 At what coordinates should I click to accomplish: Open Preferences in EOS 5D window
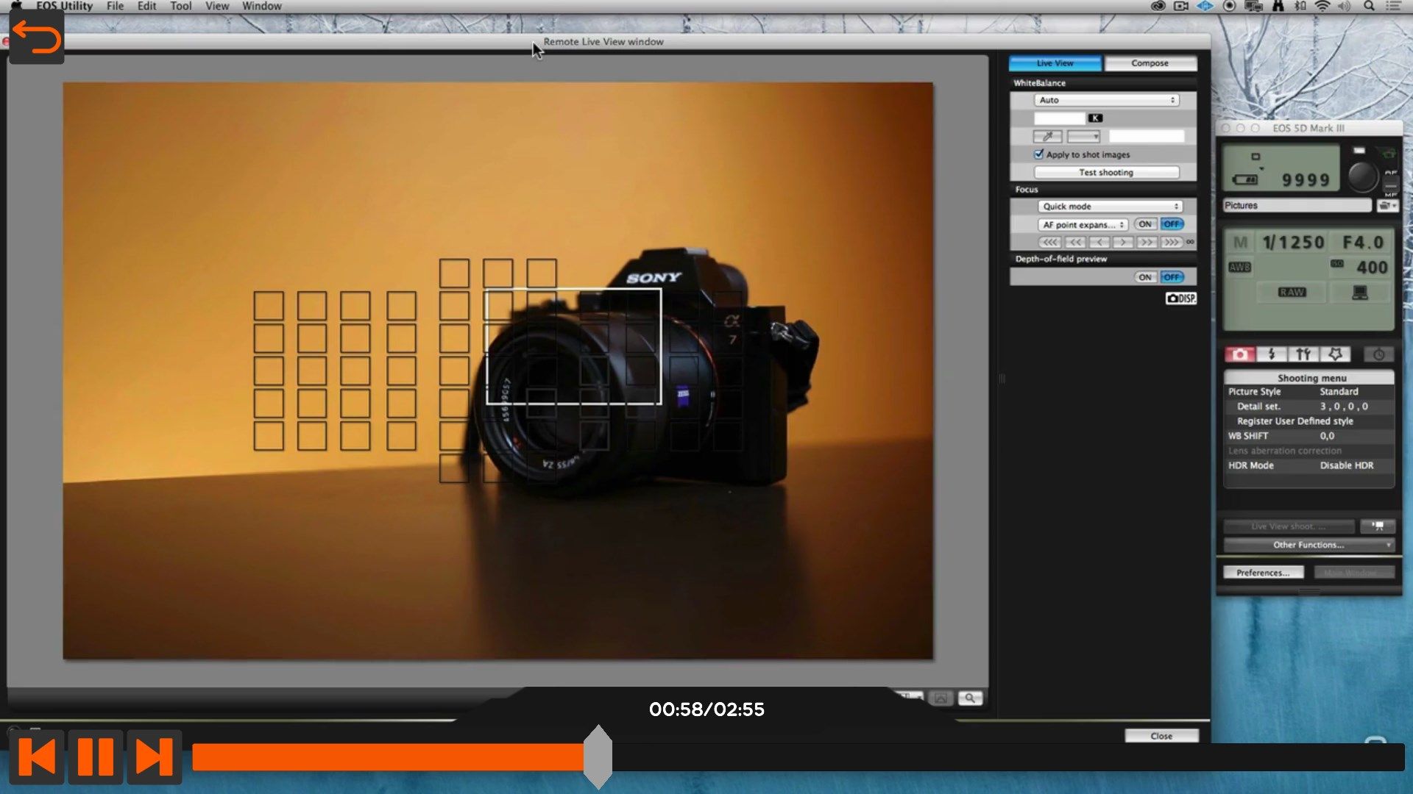(1263, 573)
